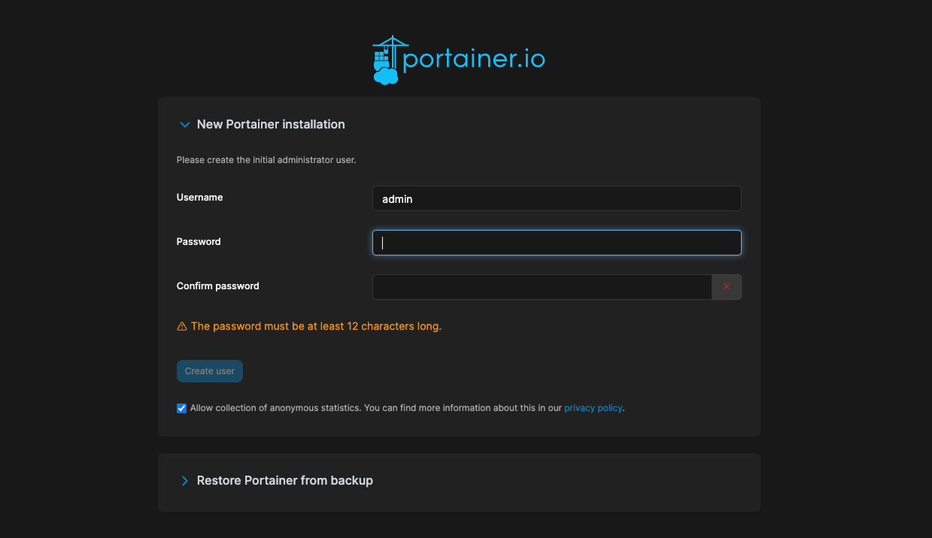932x538 pixels.
Task: Disable the anonymous statistics collection checkbox
Action: click(181, 409)
